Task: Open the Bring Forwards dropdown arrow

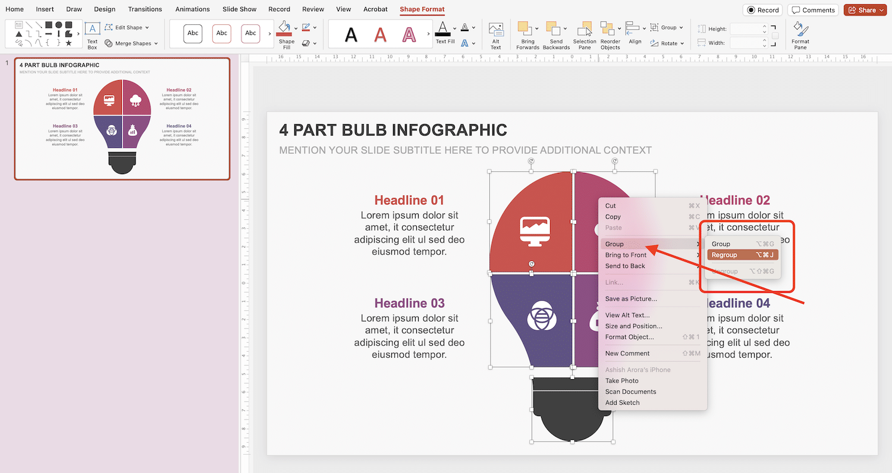Action: pyautogui.click(x=537, y=29)
